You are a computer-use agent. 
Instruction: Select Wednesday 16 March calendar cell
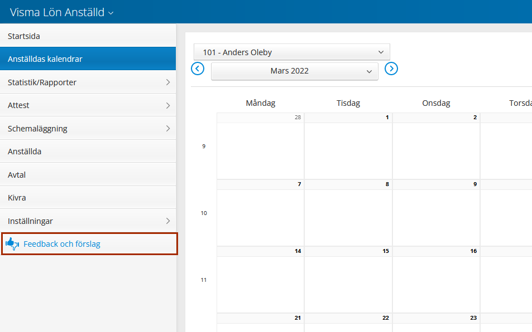[437, 280]
